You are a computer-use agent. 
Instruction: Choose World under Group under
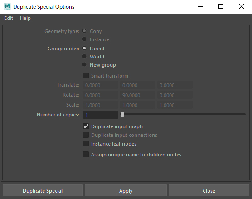tap(84, 56)
